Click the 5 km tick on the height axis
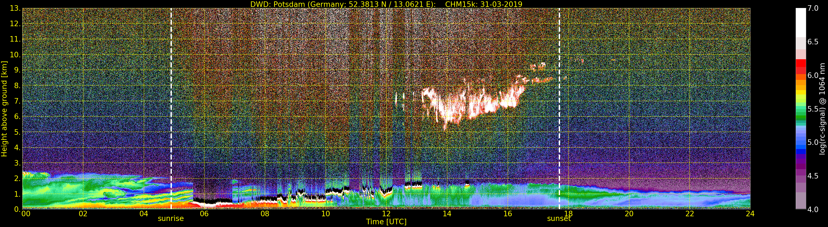 click(x=17, y=132)
